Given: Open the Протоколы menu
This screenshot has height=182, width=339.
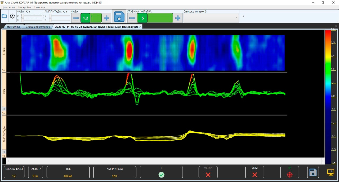Looking at the screenshot, I should (x=8, y=7).
